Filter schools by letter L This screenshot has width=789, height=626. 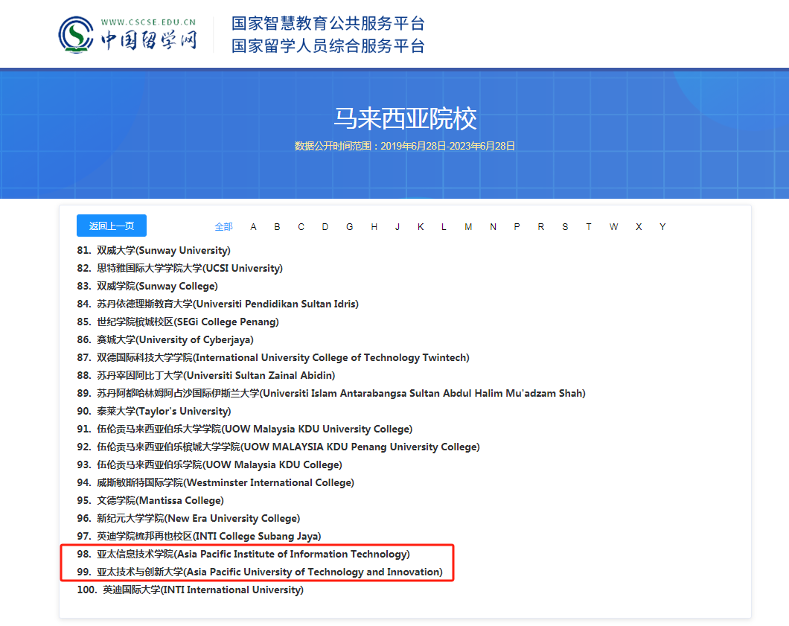click(444, 227)
